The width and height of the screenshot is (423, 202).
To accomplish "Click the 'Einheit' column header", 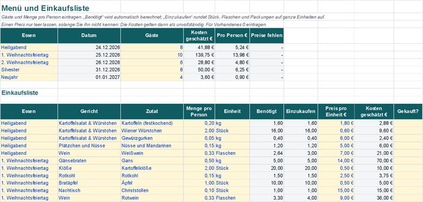I will [232, 112].
